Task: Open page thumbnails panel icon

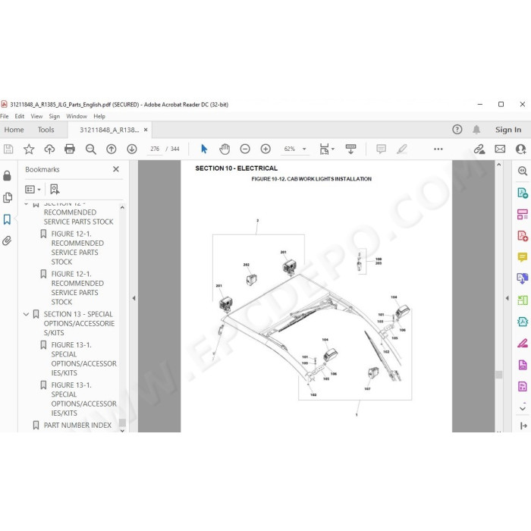Action: coord(8,197)
